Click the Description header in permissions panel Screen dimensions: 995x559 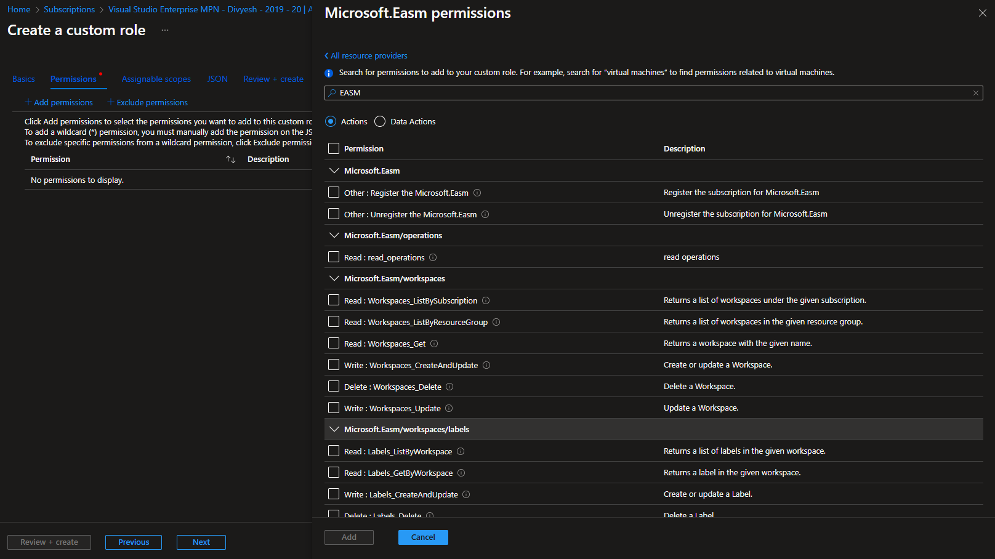(x=685, y=149)
